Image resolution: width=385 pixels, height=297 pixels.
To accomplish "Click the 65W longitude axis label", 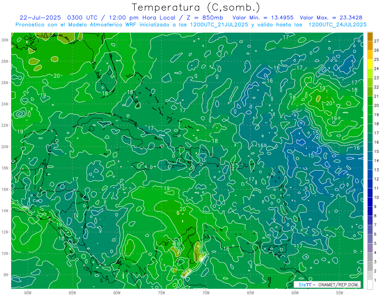I will (x=251, y=293).
